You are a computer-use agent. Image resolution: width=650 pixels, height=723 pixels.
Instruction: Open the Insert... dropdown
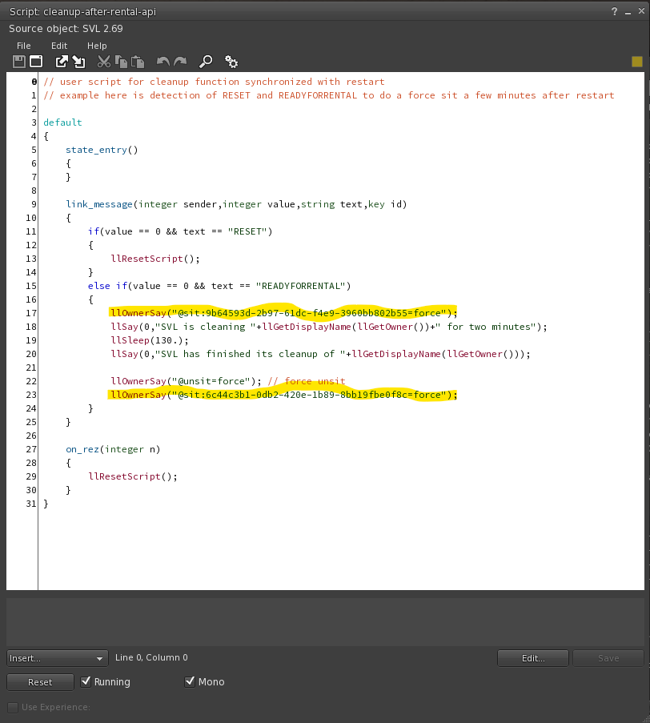(x=57, y=658)
